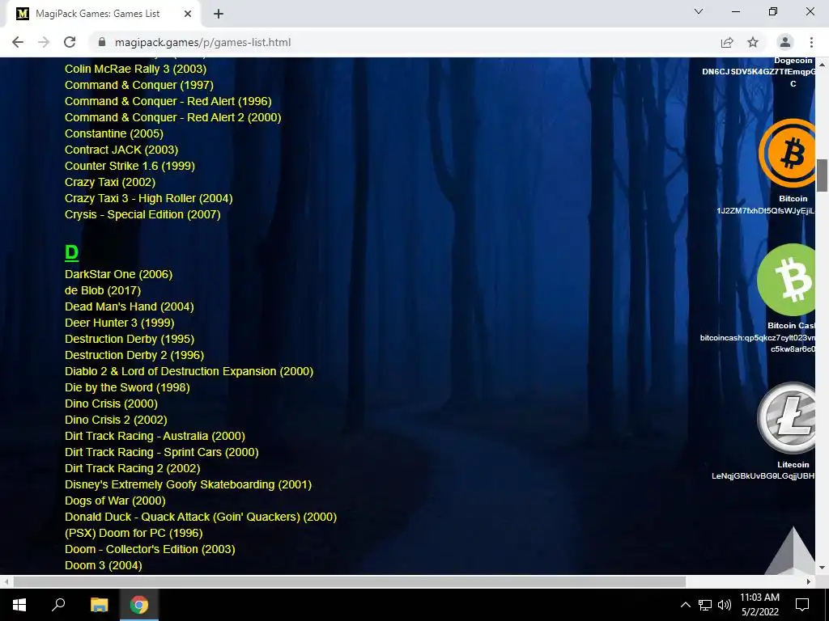Open Destruction Derby 2 (1996)
Screen dimensions: 829x621
(x=134, y=356)
